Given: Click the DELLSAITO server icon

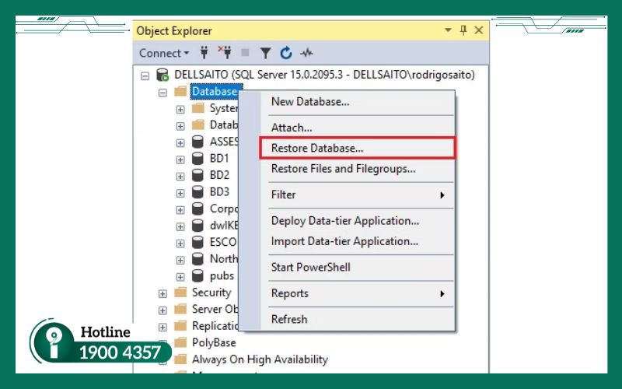Looking at the screenshot, I should pyautogui.click(x=162, y=75).
